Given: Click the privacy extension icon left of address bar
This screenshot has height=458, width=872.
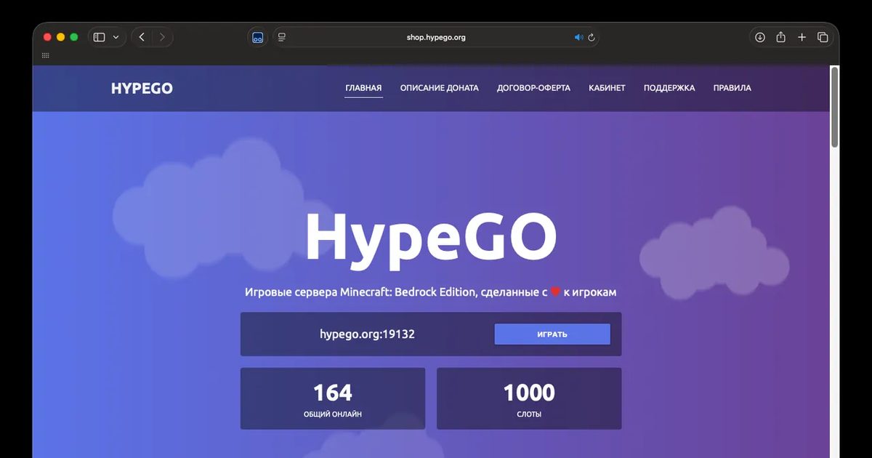Looking at the screenshot, I should coord(257,38).
